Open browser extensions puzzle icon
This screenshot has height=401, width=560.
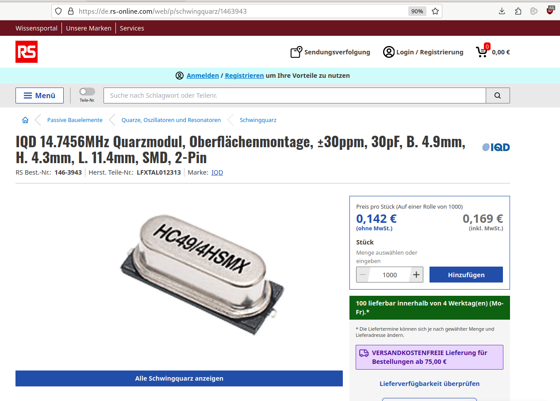[518, 11]
